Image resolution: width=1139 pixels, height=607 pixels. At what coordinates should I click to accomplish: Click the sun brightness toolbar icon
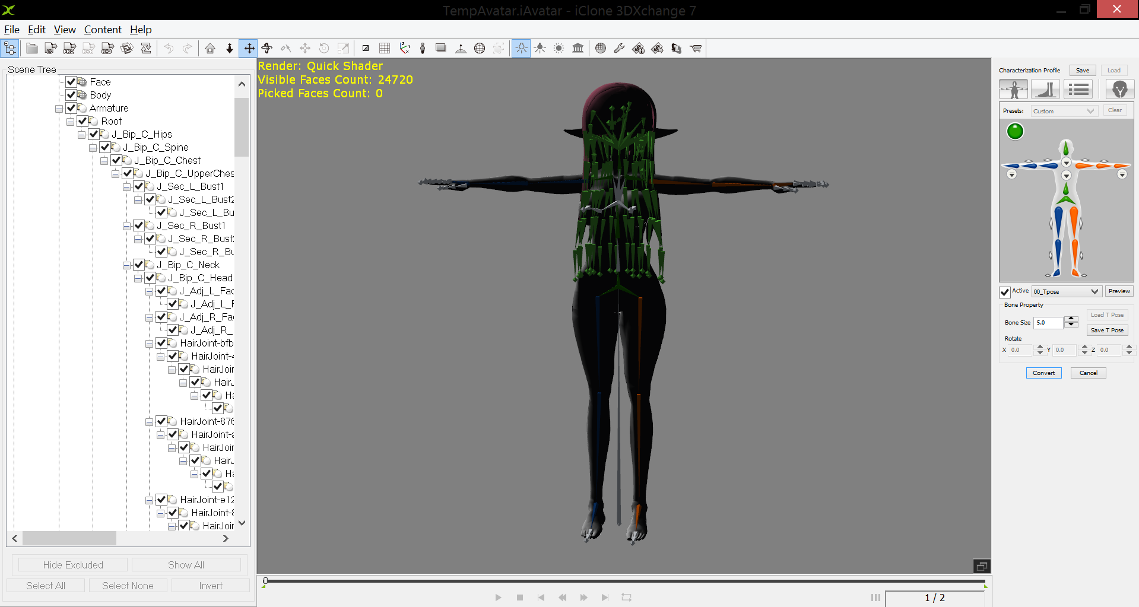pyautogui.click(x=559, y=49)
